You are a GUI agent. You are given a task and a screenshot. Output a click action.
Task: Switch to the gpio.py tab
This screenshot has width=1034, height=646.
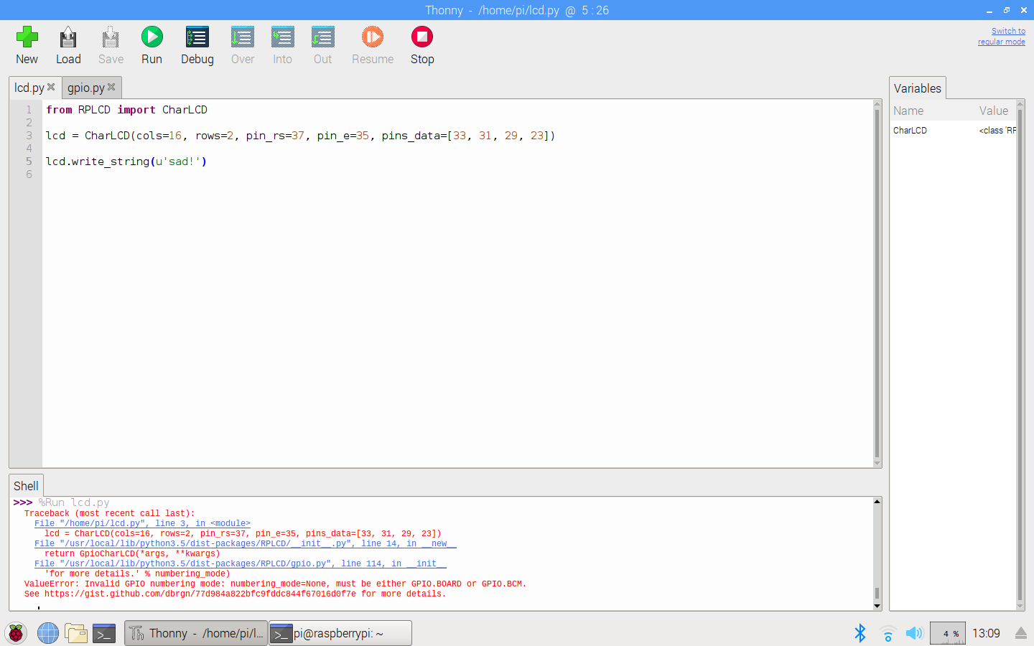point(86,88)
